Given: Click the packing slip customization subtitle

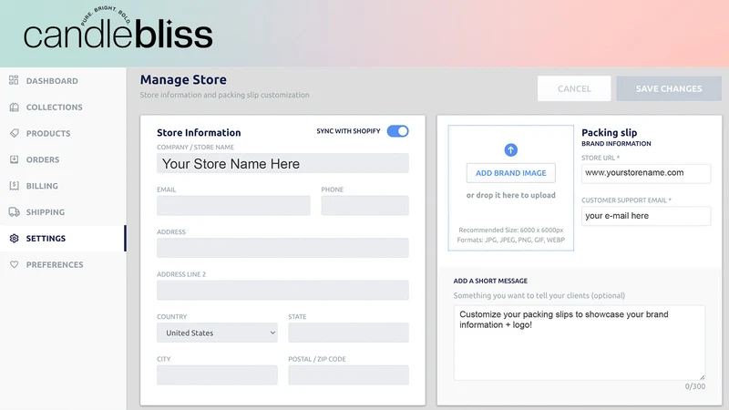Looking at the screenshot, I should (x=224, y=95).
